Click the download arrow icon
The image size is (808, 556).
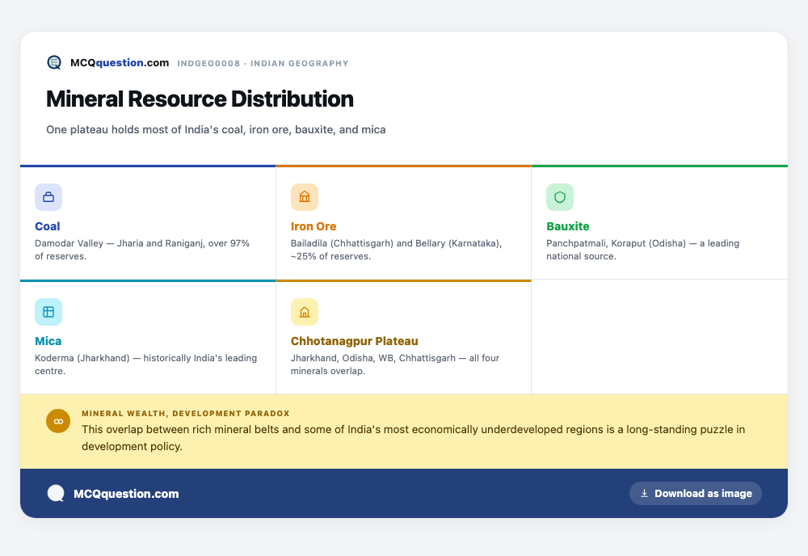coord(644,493)
